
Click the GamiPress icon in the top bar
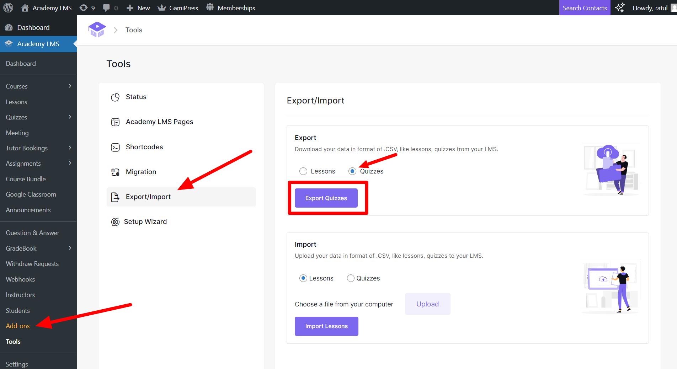click(162, 7)
